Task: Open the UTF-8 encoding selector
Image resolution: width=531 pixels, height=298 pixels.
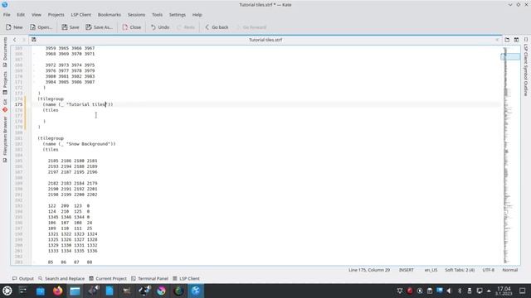Action: [x=489, y=270]
